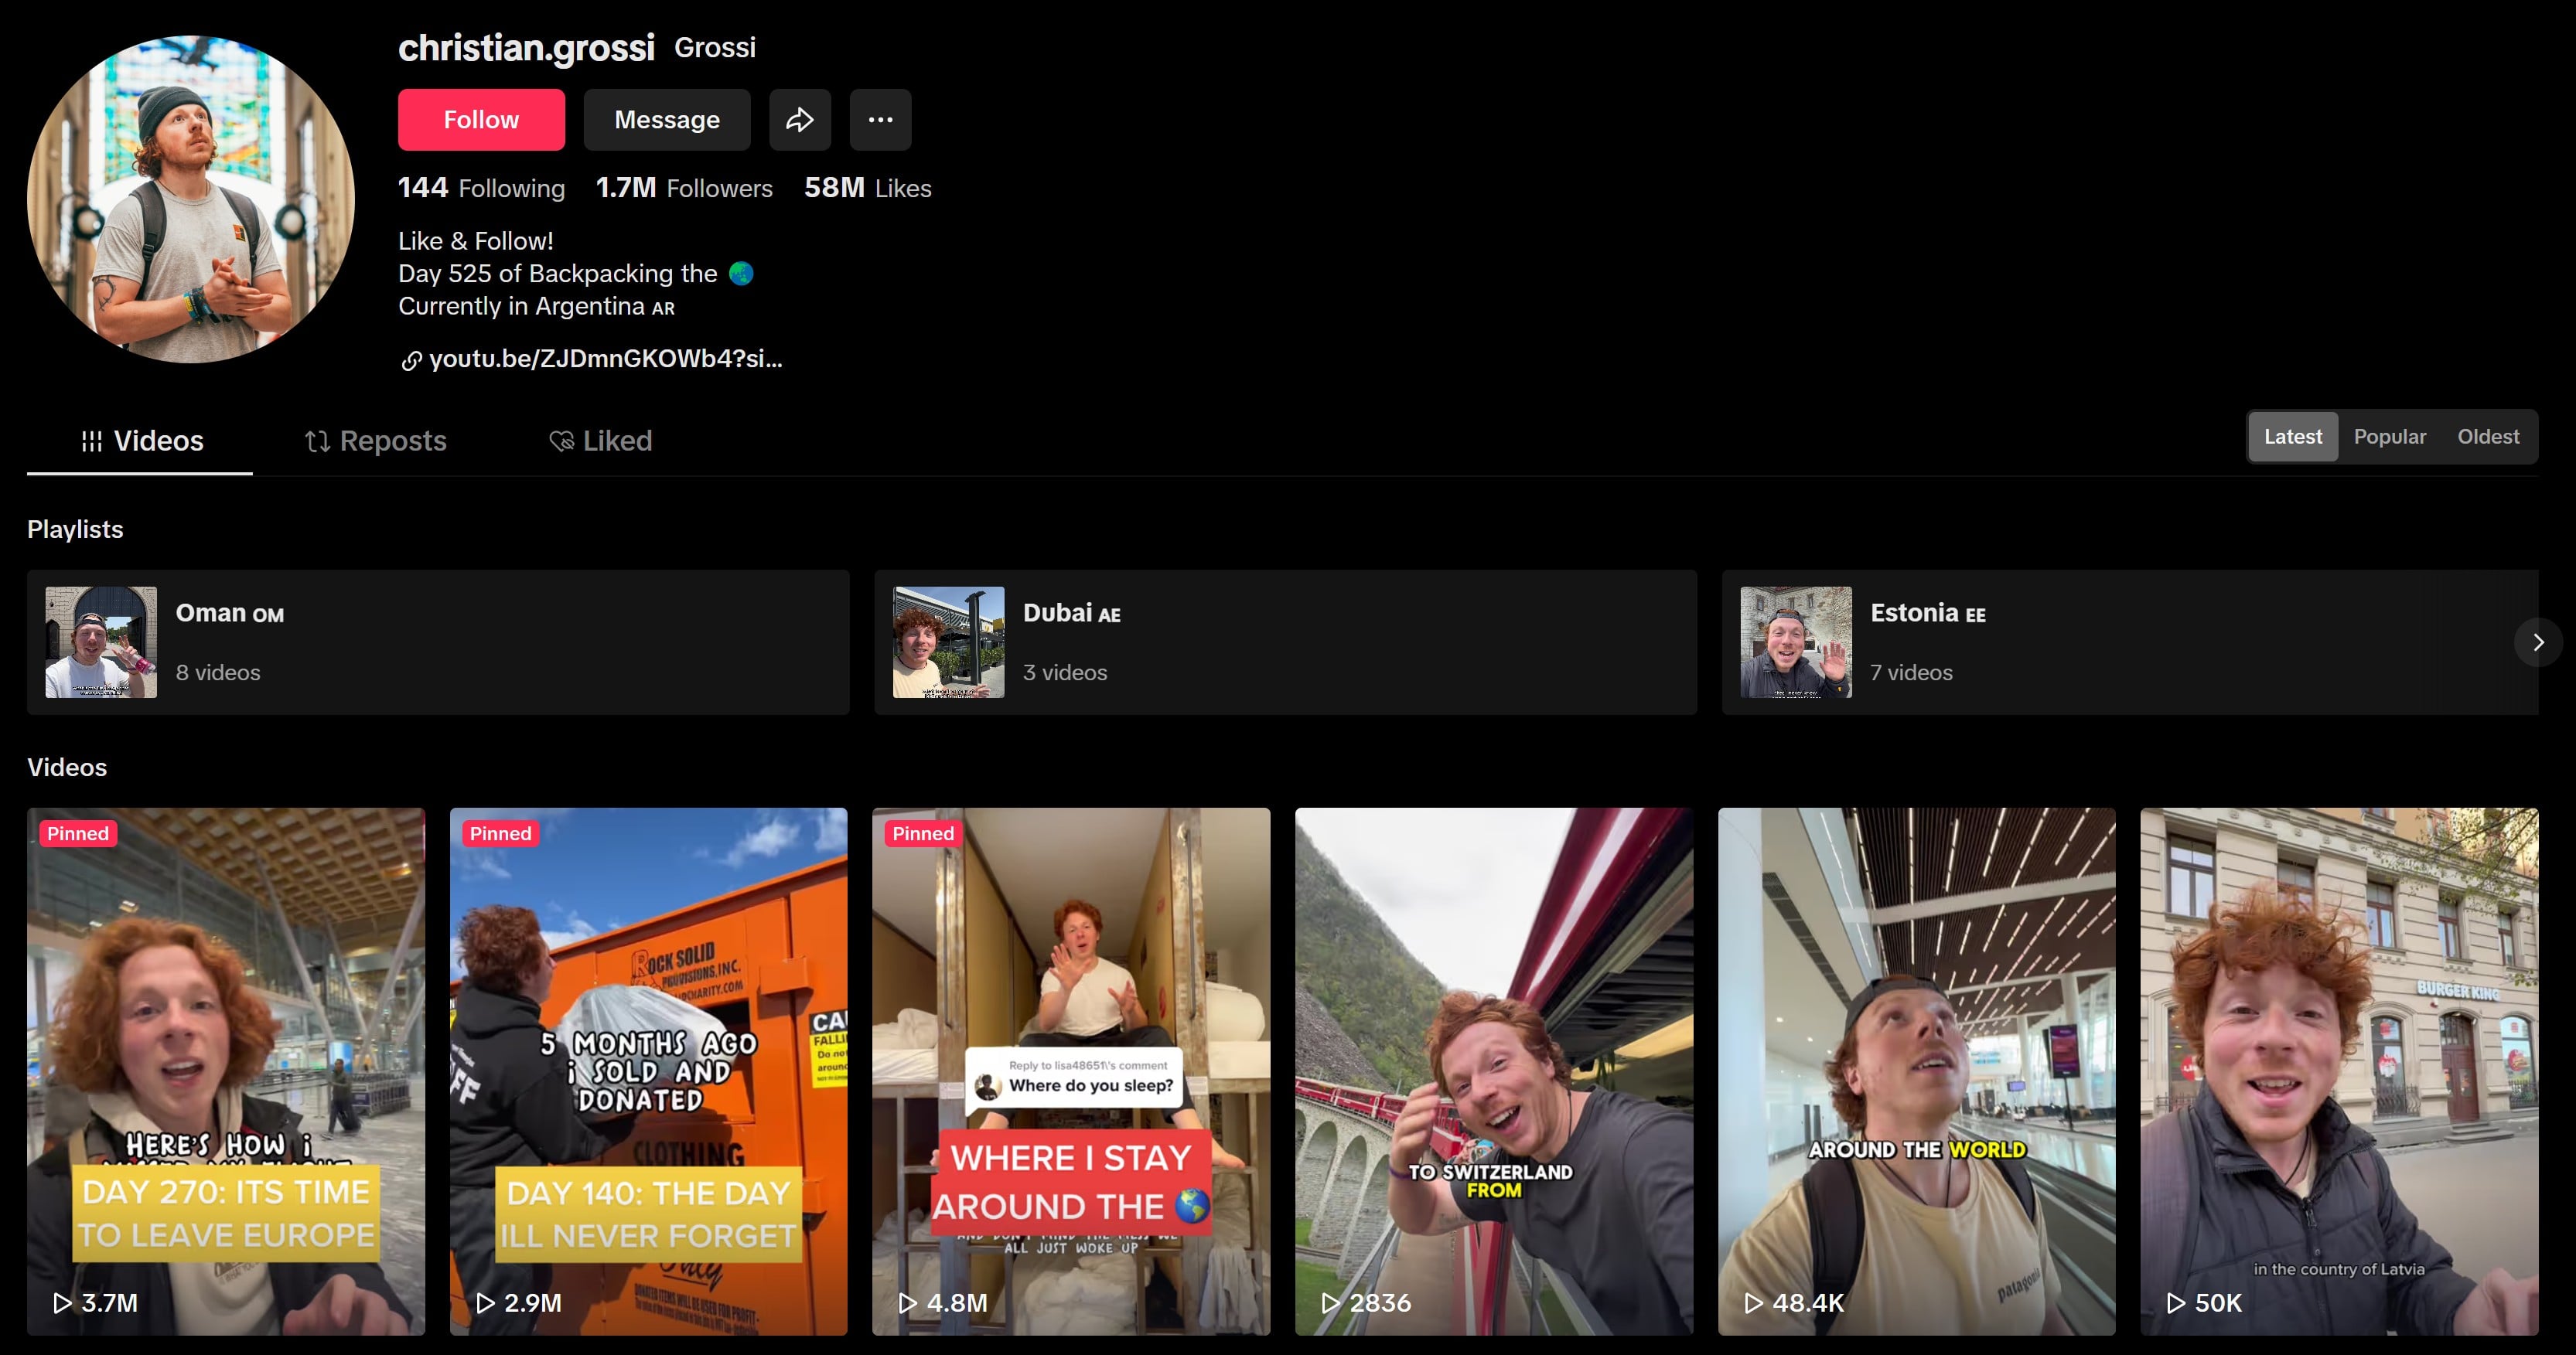Click the Liked heart icon
This screenshot has height=1355, width=2576.
561,441
